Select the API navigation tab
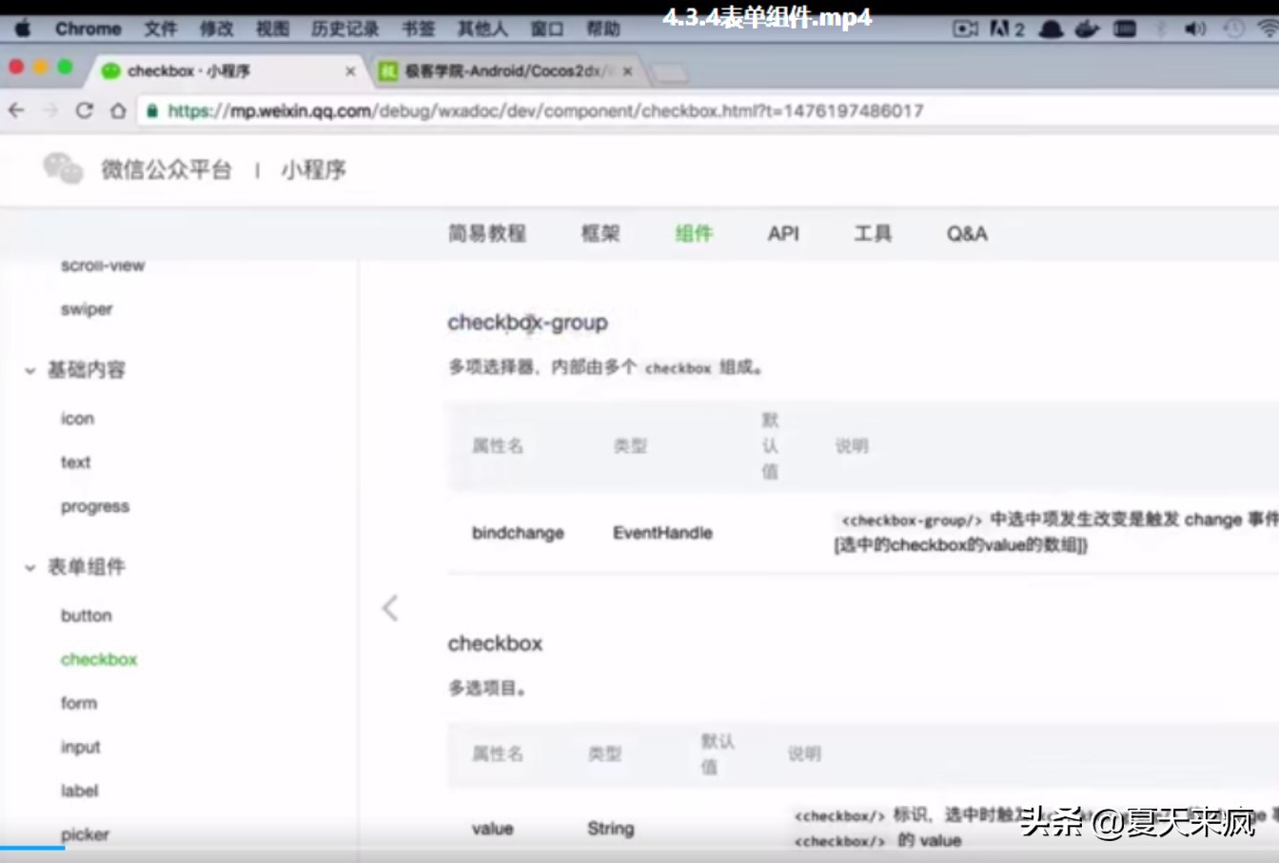The height and width of the screenshot is (863, 1279). click(783, 233)
